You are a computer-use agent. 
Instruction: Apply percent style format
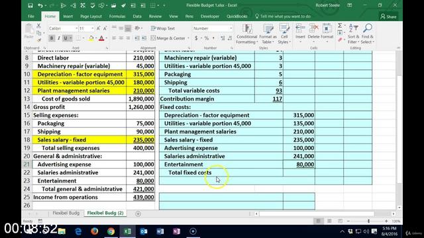207,38
